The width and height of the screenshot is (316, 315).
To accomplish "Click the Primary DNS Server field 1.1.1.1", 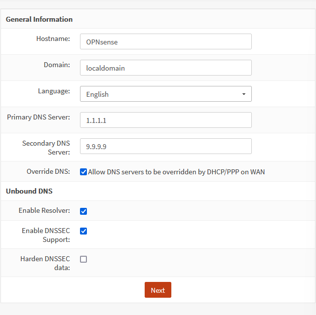I will pyautogui.click(x=165, y=120).
